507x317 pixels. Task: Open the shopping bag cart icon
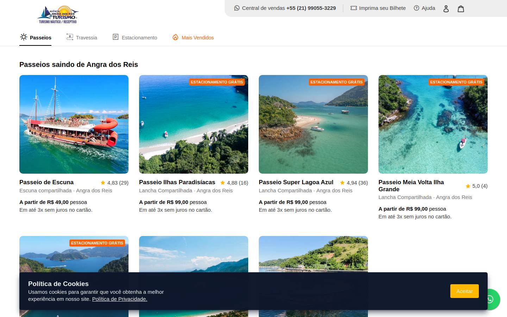click(461, 9)
